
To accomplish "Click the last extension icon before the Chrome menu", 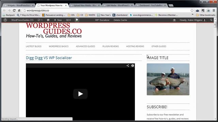I will [208, 11].
